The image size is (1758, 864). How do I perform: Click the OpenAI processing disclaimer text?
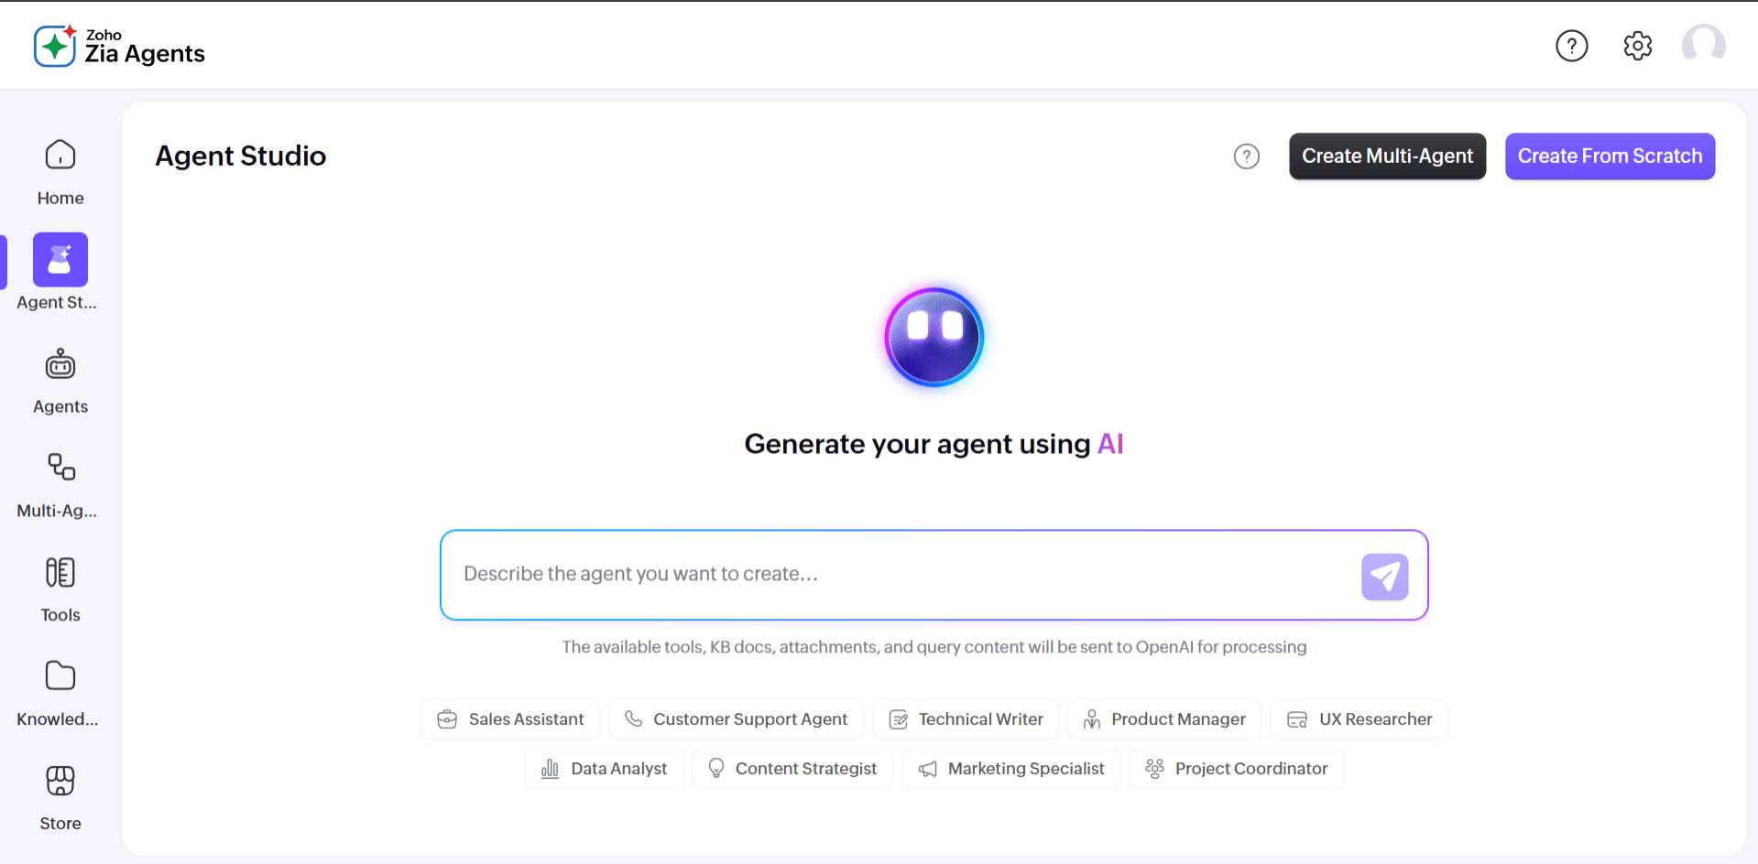[x=934, y=647]
